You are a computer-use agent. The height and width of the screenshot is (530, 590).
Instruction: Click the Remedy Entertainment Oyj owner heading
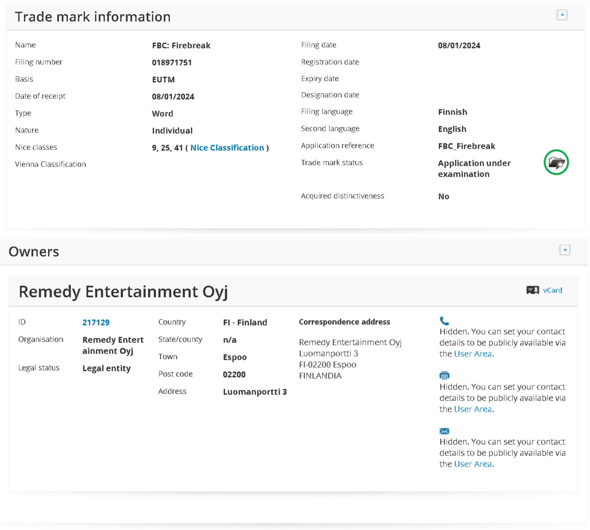pos(123,292)
